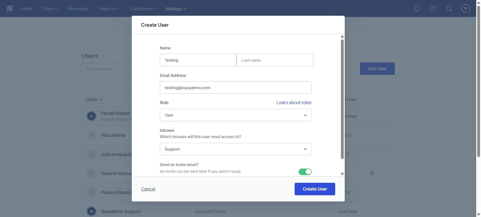Image resolution: width=481 pixels, height=217 pixels.
Task: Open the Manage menu
Action: (176, 9)
